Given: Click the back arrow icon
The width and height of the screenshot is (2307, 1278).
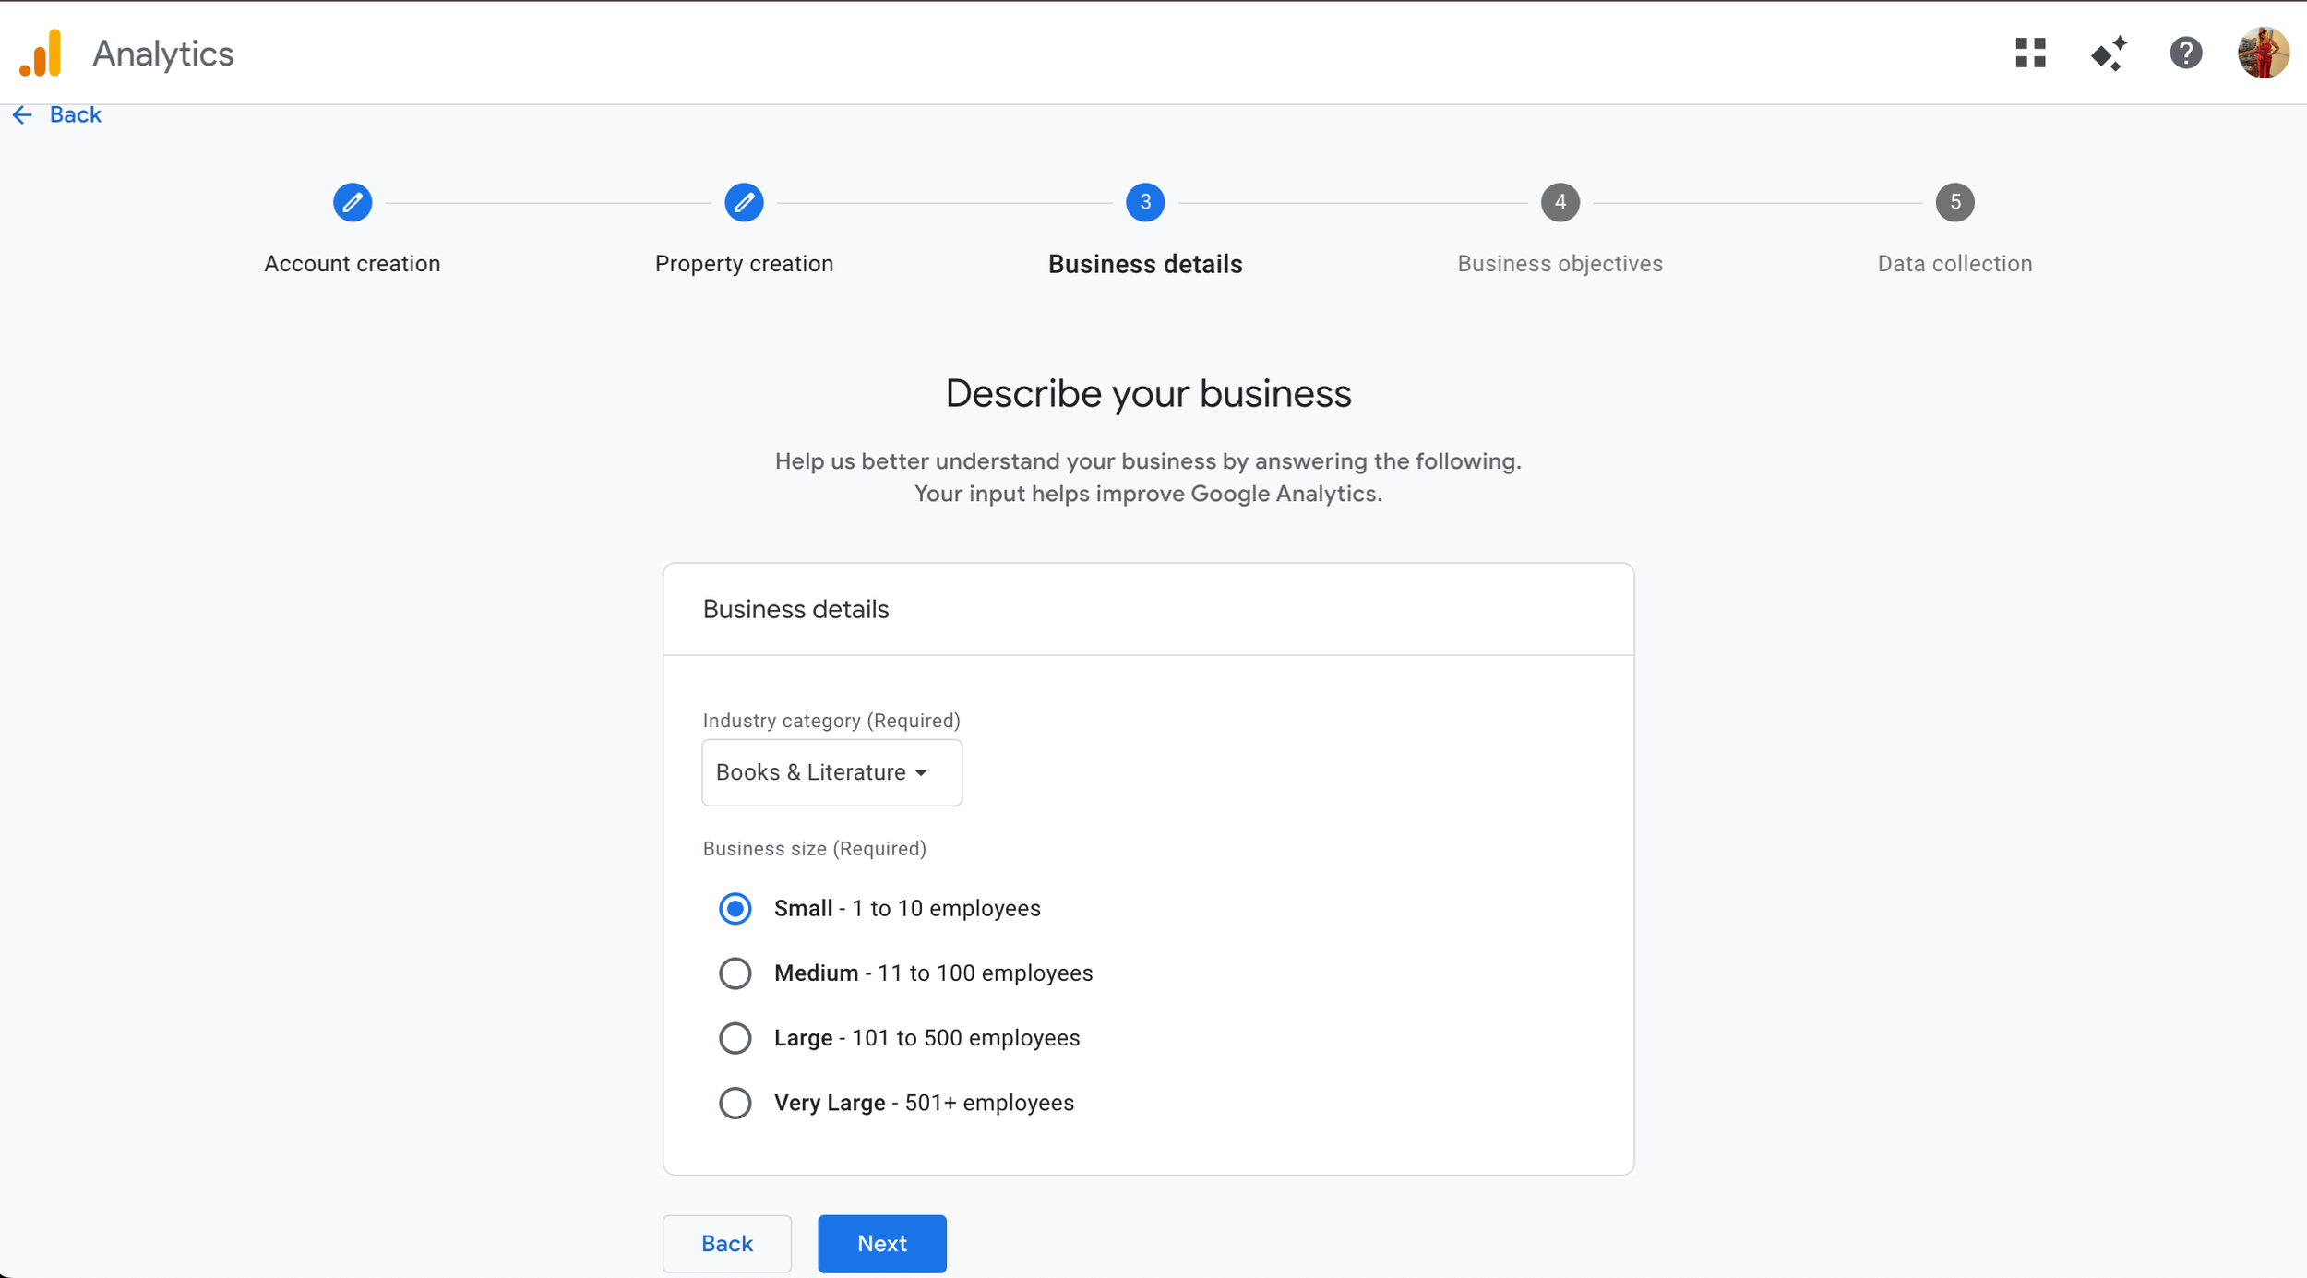Looking at the screenshot, I should [x=23, y=113].
